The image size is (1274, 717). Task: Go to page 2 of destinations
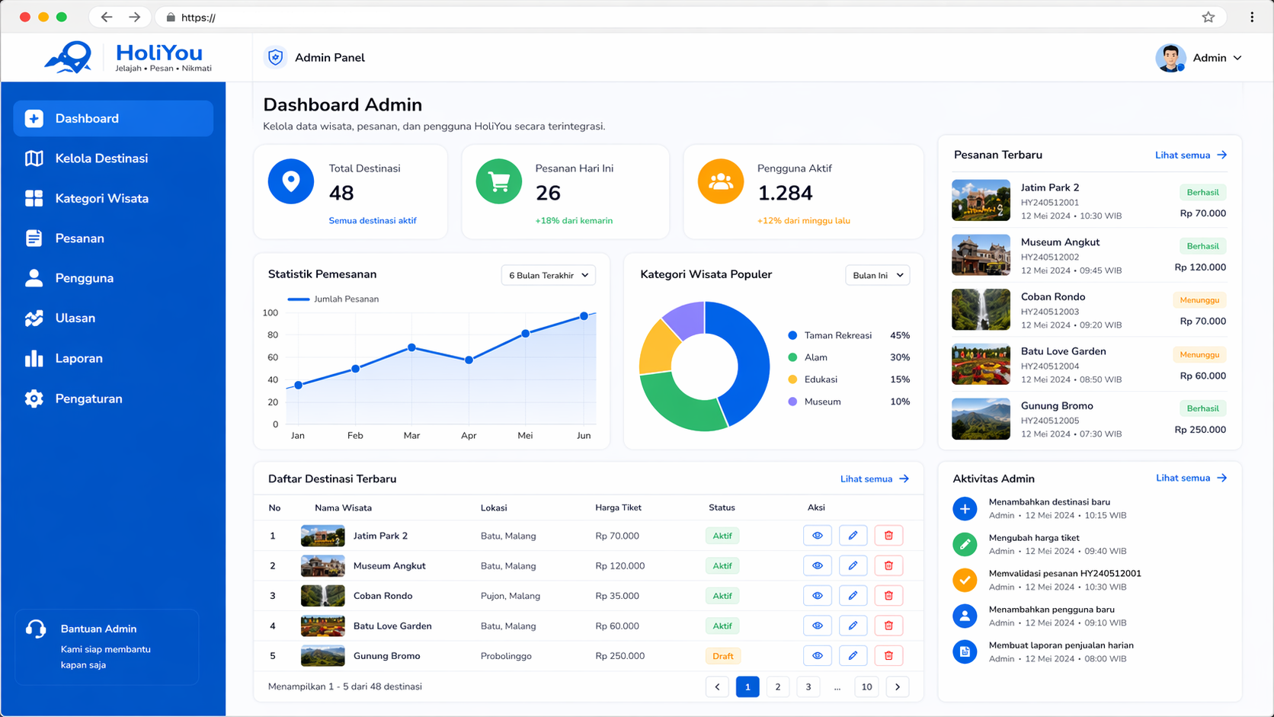pyautogui.click(x=778, y=687)
